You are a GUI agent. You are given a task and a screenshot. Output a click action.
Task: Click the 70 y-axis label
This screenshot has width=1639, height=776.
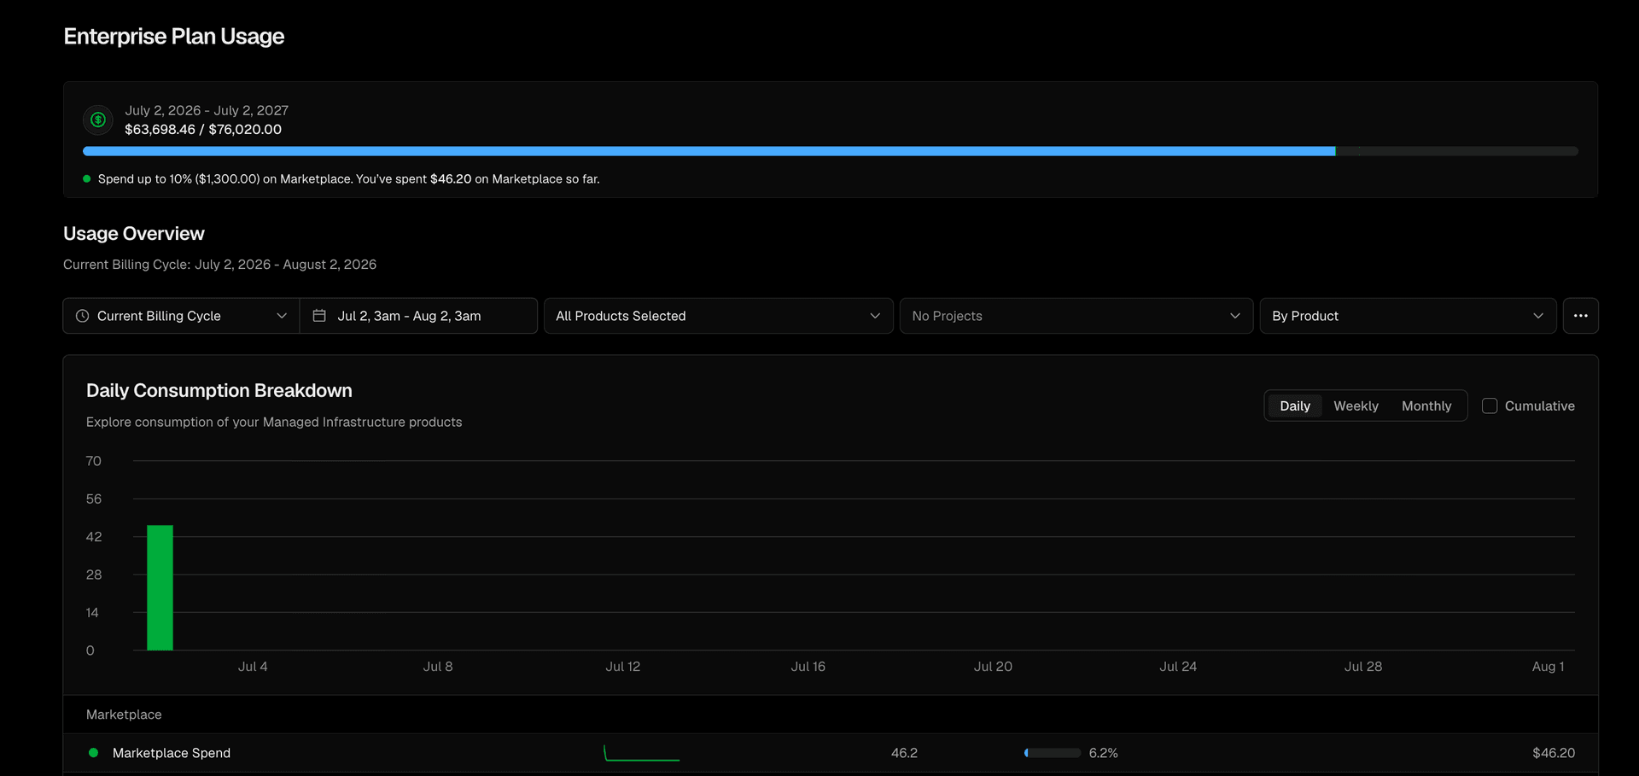pos(93,461)
